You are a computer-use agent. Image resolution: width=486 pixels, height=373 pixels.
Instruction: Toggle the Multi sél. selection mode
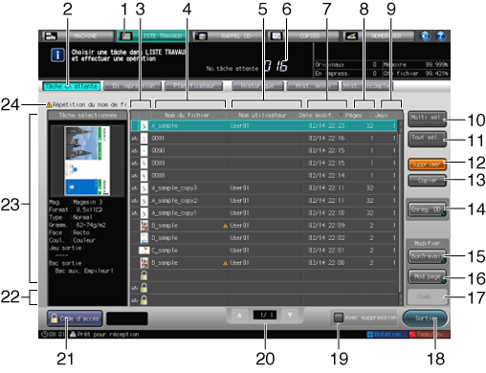click(427, 119)
